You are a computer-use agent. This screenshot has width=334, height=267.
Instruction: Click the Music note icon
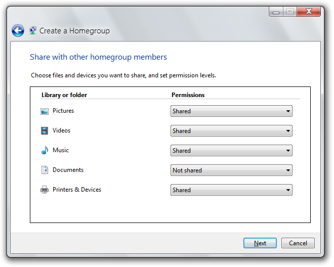(x=45, y=150)
